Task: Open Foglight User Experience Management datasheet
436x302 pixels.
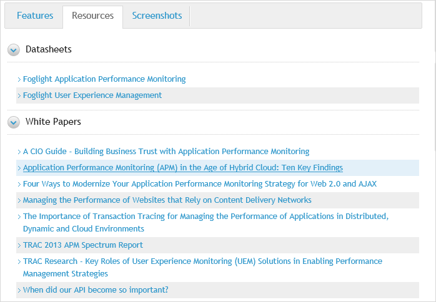Action: pyautogui.click(x=92, y=95)
